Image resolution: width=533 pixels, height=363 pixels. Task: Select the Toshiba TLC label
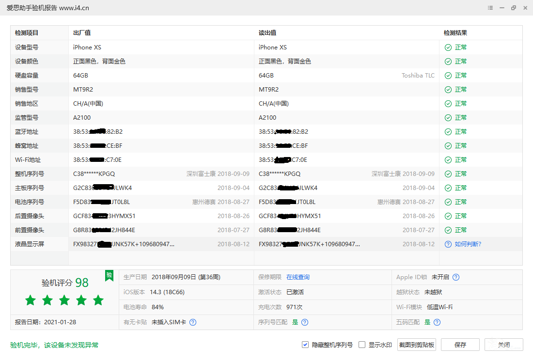418,76
